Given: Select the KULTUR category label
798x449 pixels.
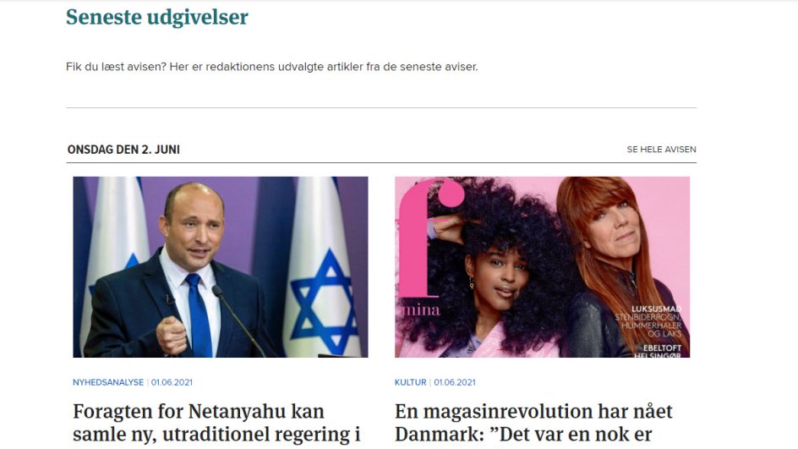Looking at the screenshot, I should [x=410, y=382].
